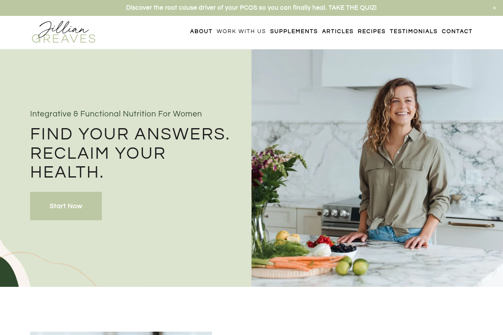Click the Integrative & Functional Nutrition tagline
This screenshot has height=335, width=503.
(116, 114)
